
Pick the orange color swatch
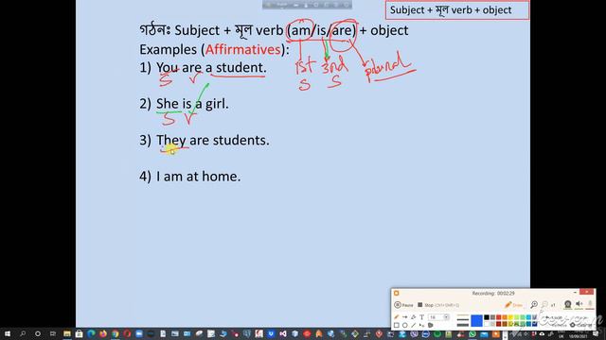click(505, 317)
